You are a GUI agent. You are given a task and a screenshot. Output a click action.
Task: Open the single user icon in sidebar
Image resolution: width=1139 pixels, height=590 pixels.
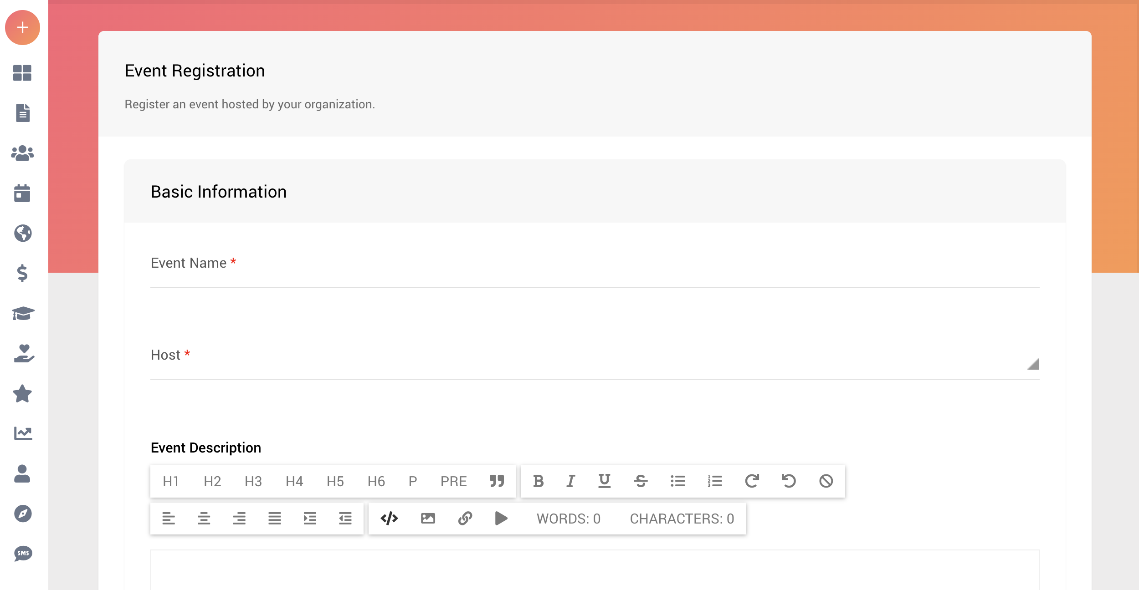coord(22,473)
